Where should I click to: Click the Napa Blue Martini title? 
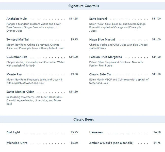tap(102, 40)
